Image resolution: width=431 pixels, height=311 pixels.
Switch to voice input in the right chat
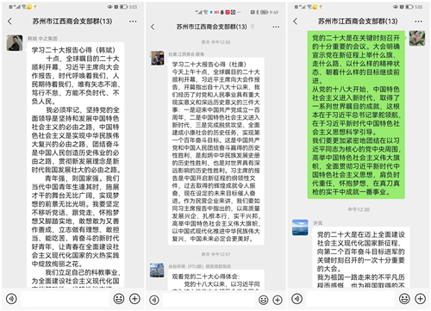click(x=297, y=299)
